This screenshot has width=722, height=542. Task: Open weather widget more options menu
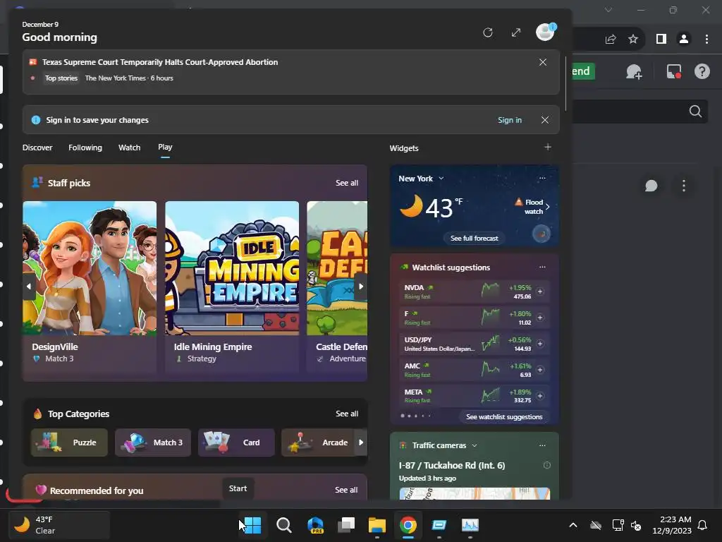[x=542, y=178]
